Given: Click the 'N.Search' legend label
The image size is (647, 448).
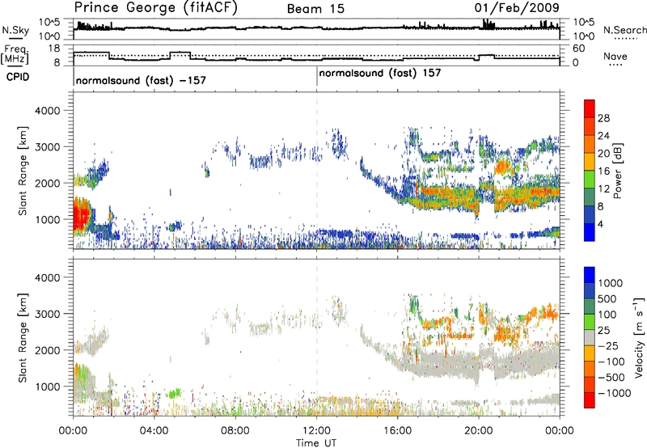Looking at the screenshot, I should click(x=624, y=30).
